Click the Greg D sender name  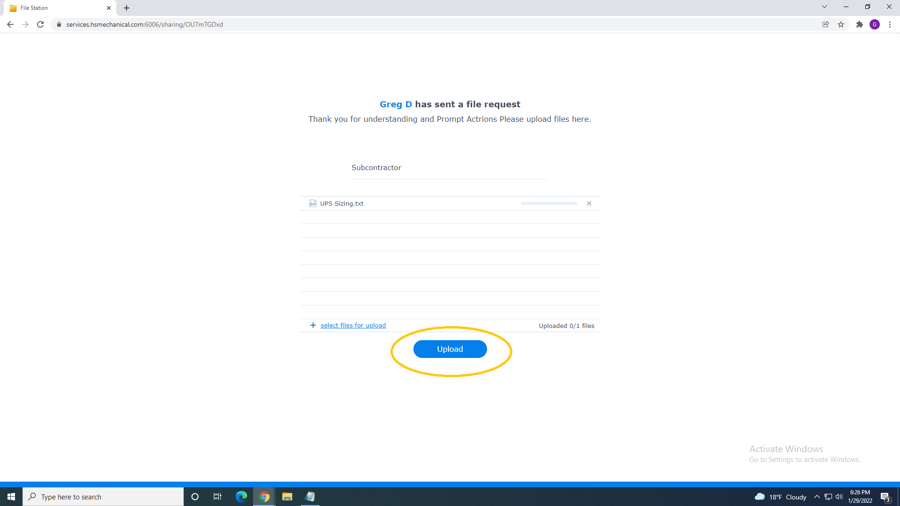click(x=396, y=104)
